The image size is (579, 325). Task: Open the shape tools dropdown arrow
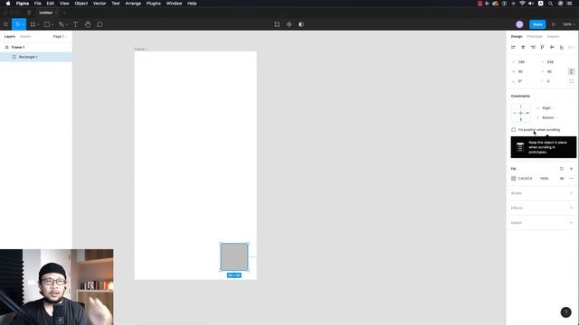[52, 24]
